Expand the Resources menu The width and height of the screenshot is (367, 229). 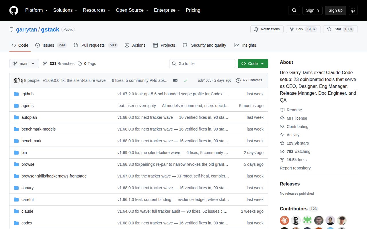97,10
